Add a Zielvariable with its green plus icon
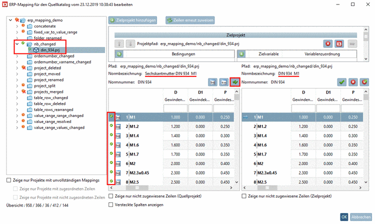This screenshot has height=224, width=375. 241,54
